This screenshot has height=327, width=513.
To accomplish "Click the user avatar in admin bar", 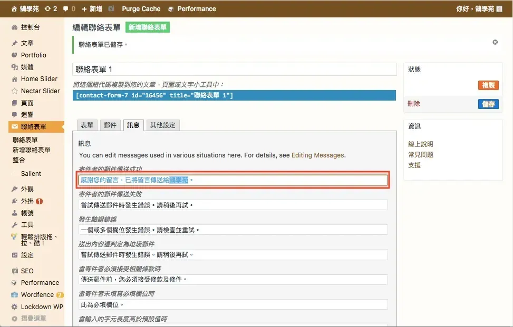I will coord(499,9).
